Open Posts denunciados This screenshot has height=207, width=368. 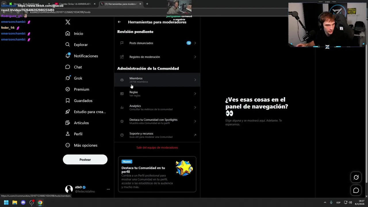pyautogui.click(x=157, y=43)
